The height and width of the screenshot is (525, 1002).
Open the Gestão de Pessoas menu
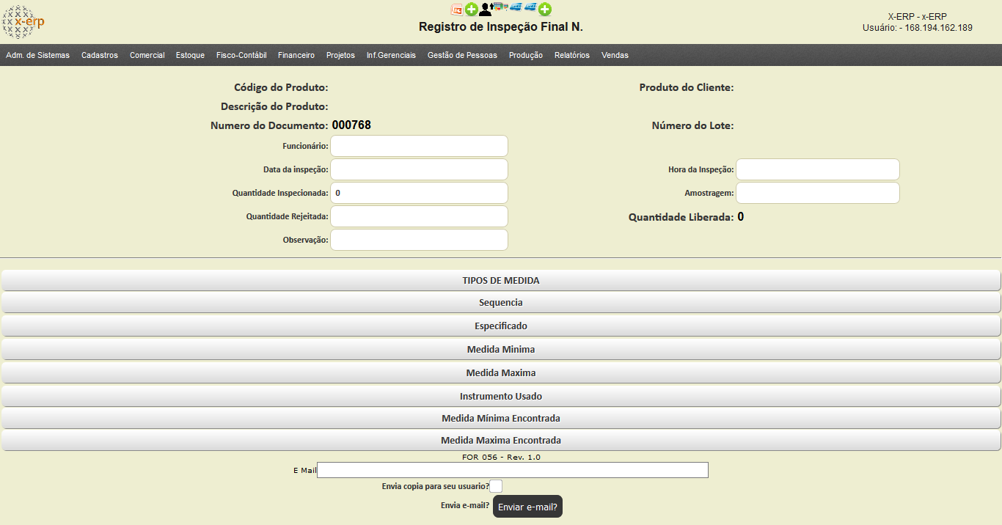point(462,55)
